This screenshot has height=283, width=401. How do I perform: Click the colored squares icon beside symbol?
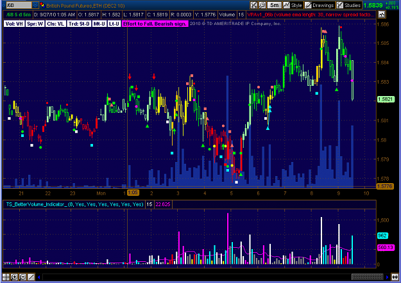click(x=42, y=5)
